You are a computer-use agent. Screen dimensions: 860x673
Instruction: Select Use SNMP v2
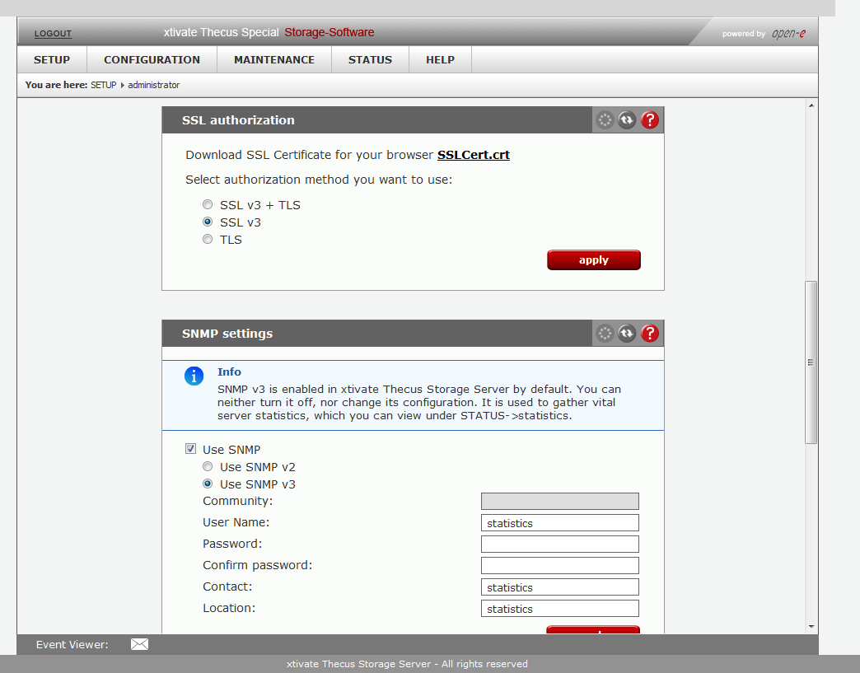[208, 467]
